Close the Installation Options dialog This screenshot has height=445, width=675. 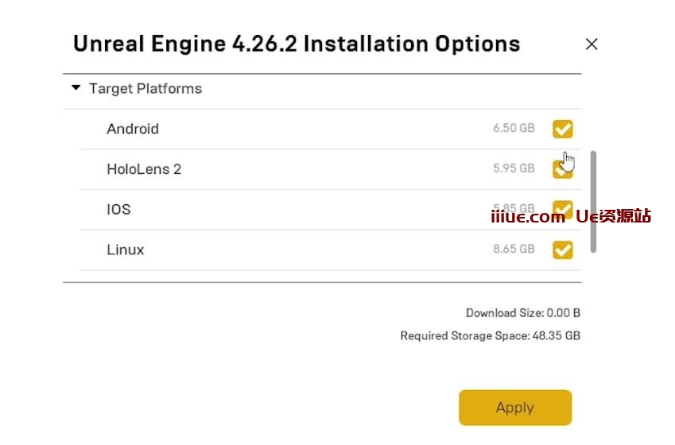pyautogui.click(x=591, y=44)
